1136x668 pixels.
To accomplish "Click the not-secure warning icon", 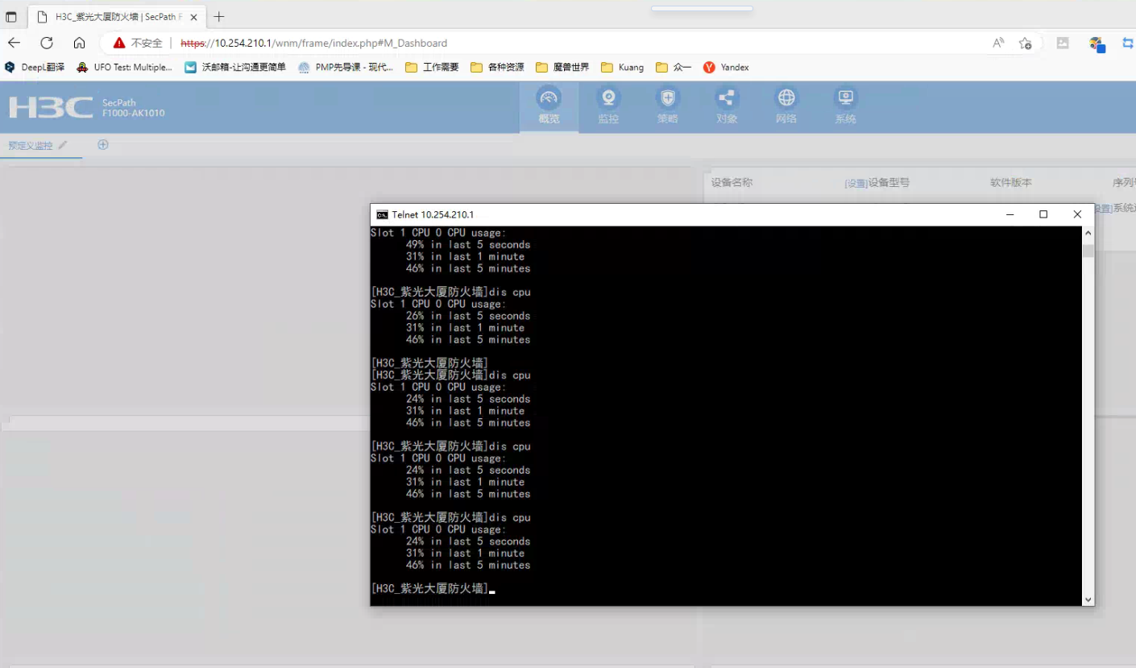I will (x=119, y=43).
